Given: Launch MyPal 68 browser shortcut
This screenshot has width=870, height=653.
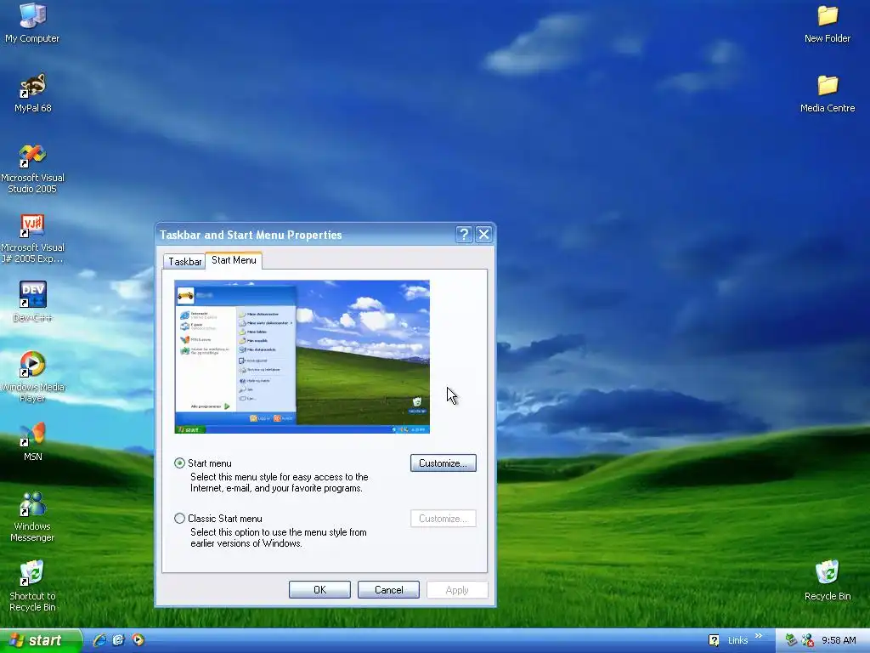Looking at the screenshot, I should [32, 92].
